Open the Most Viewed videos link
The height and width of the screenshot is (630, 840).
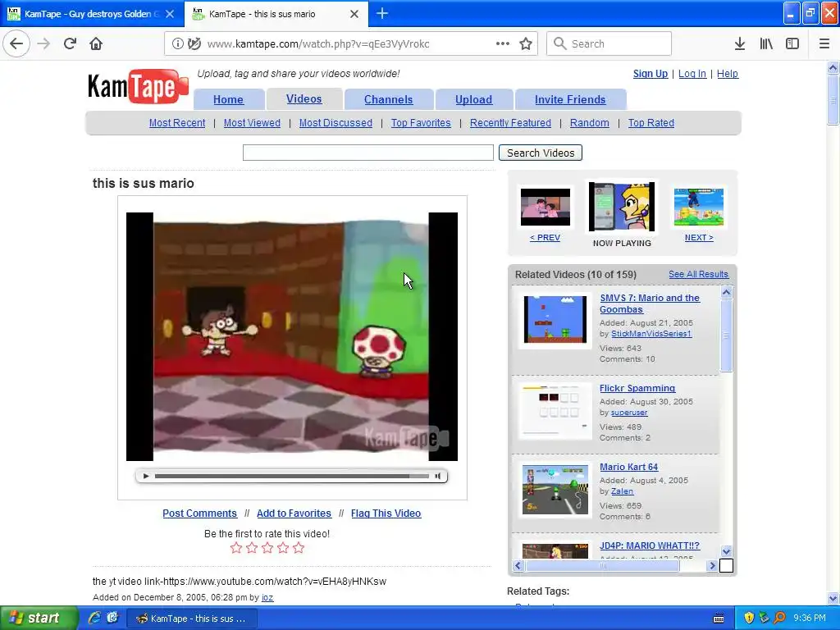click(x=252, y=123)
